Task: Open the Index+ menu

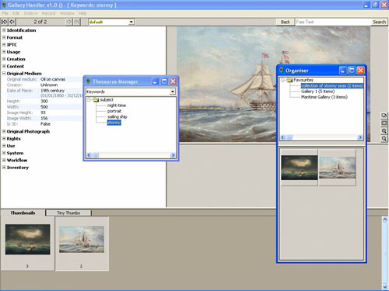Action: 30,13
